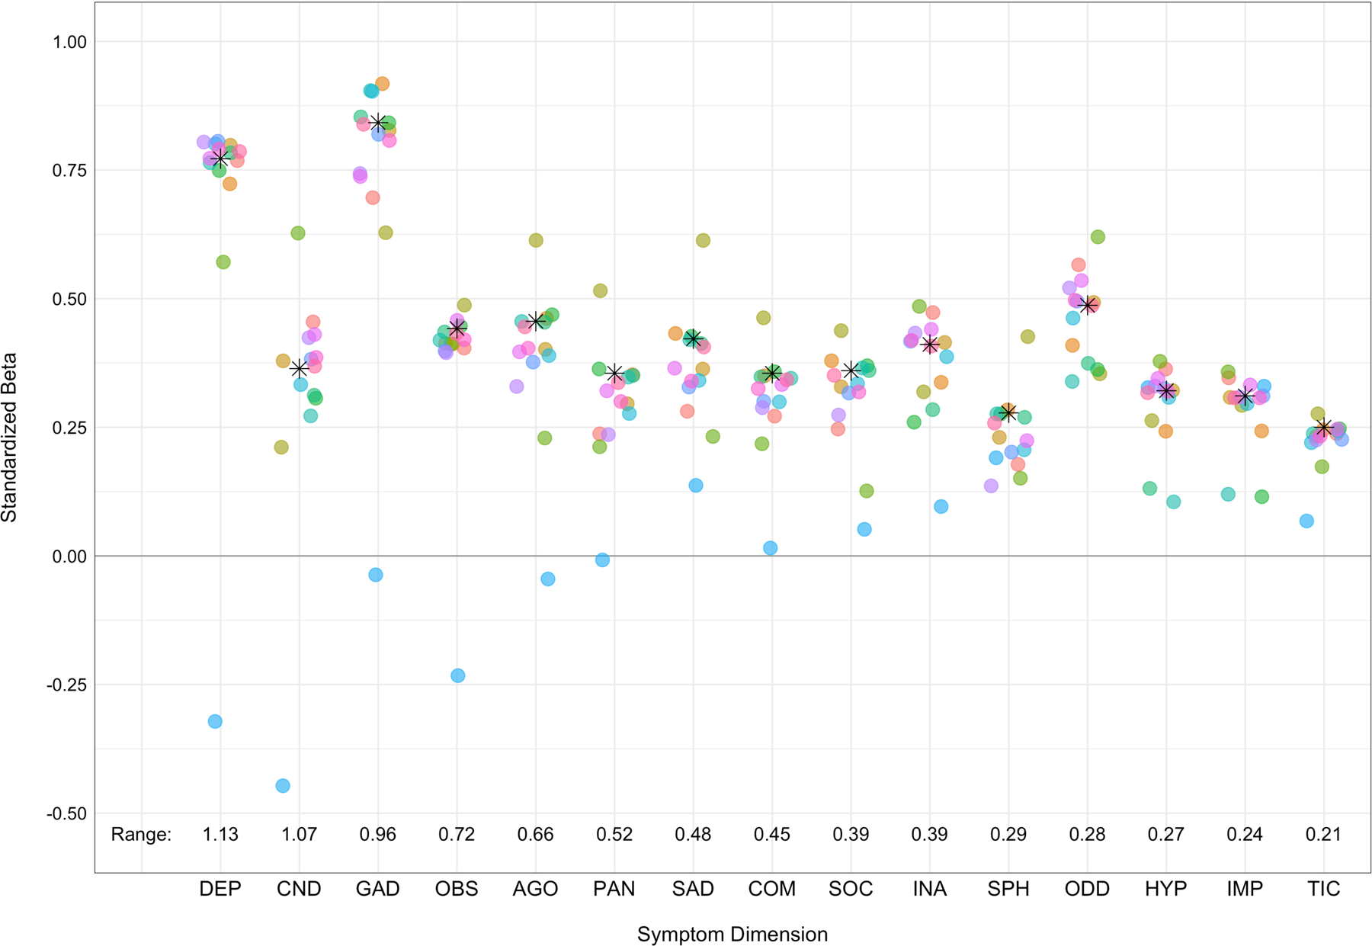
Task: Click the -0.25 y-axis tick label
Action: [67, 685]
